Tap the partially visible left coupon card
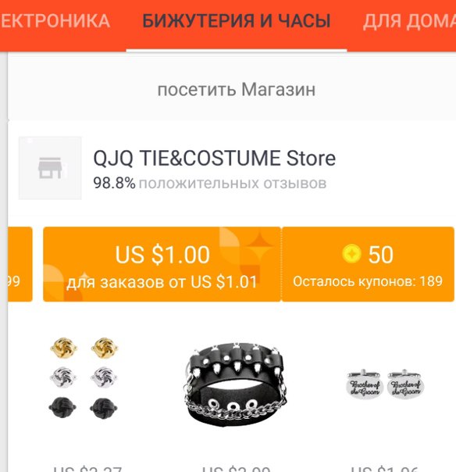The height and width of the screenshot is (472, 456). click(20, 264)
